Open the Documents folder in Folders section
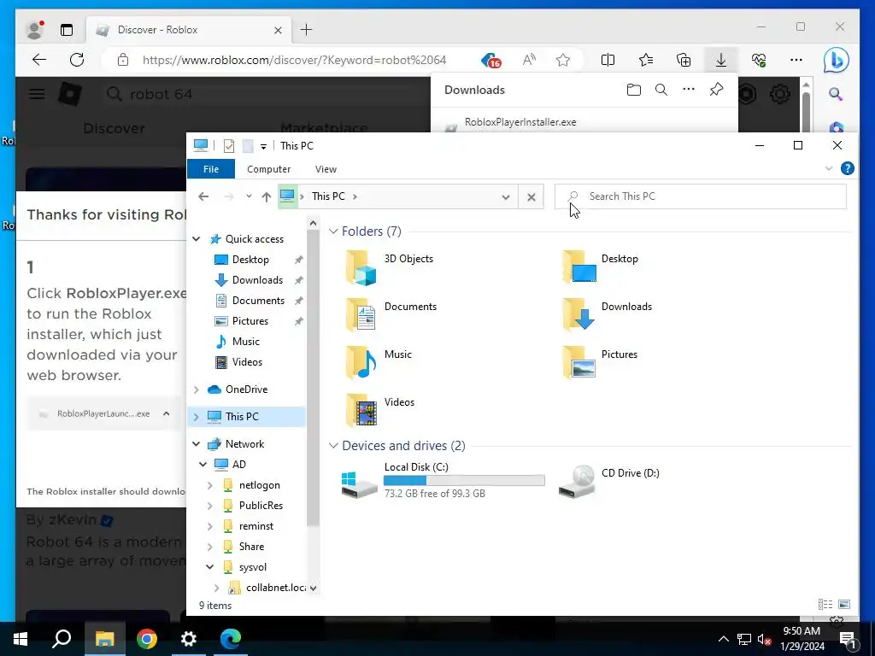This screenshot has width=875, height=656. (391, 314)
